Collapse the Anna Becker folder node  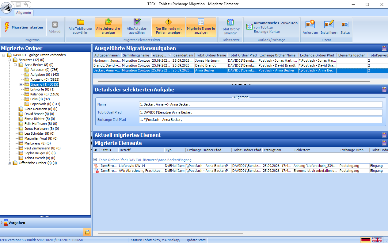tap(15, 65)
